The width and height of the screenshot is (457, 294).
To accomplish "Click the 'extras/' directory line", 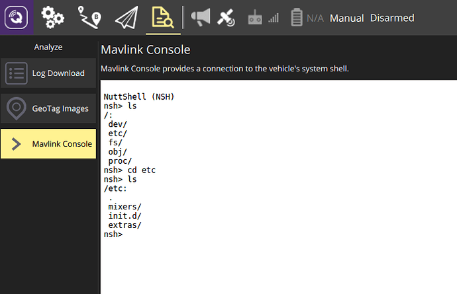I will pyautogui.click(x=125, y=225).
